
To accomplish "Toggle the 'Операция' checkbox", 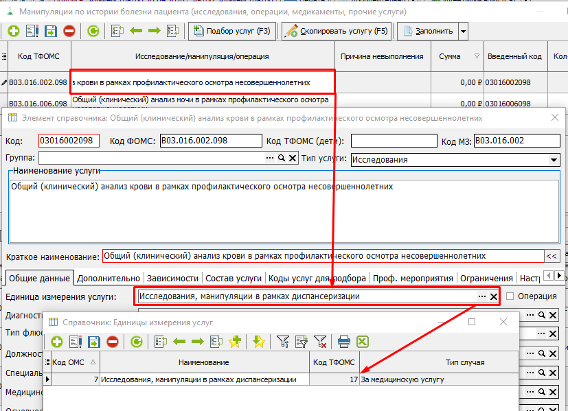I will click(510, 296).
